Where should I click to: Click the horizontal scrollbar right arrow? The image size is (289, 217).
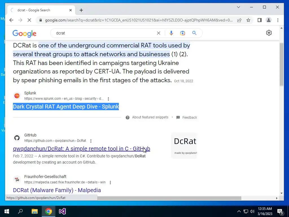pyautogui.click(x=277, y=198)
